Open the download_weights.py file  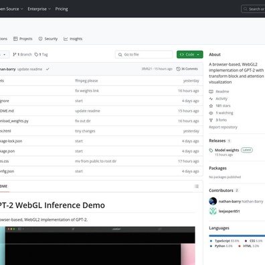click(x=14, y=121)
